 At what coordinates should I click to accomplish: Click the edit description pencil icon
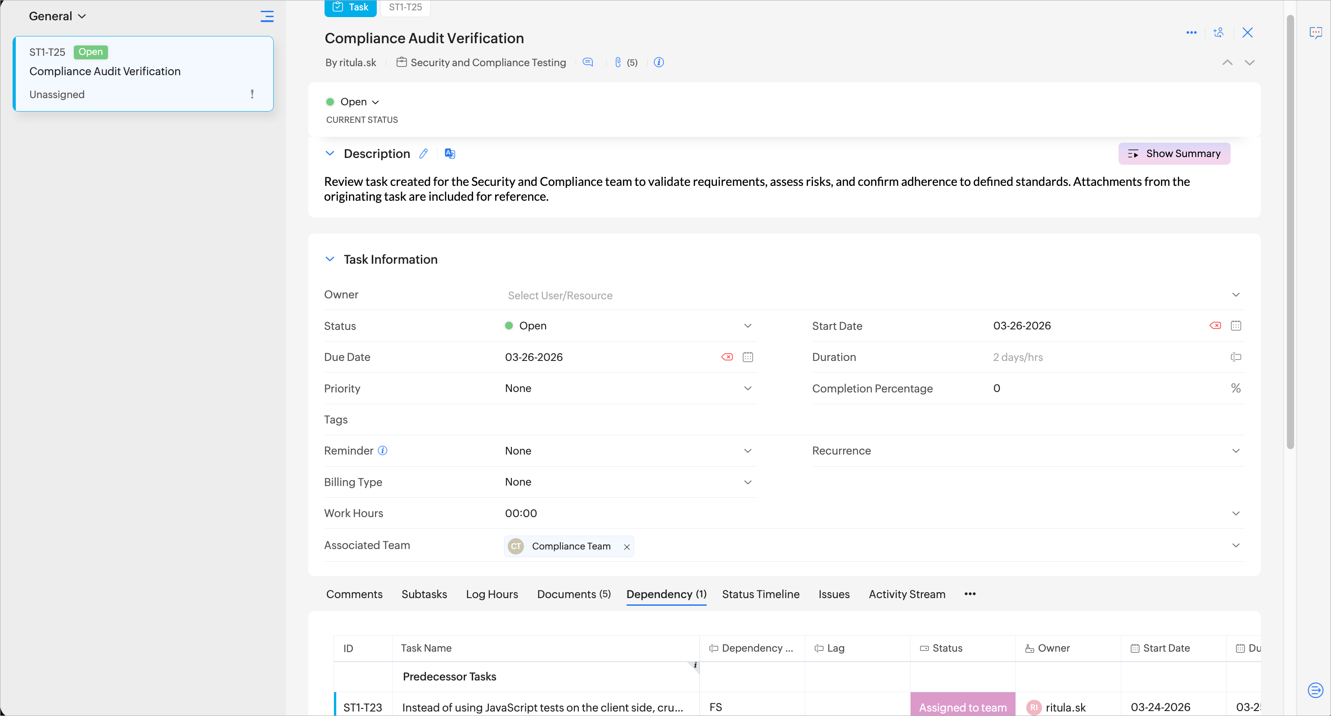coord(424,153)
